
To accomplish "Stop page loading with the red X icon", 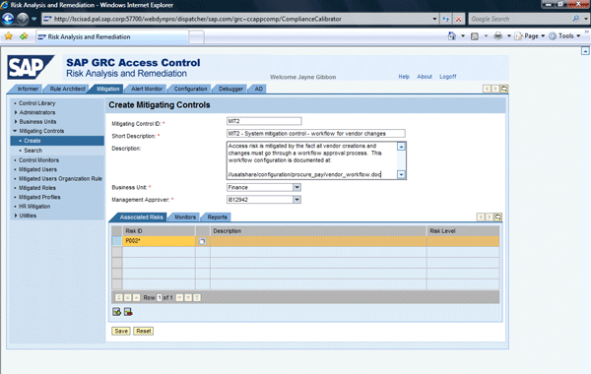I will coord(458,19).
